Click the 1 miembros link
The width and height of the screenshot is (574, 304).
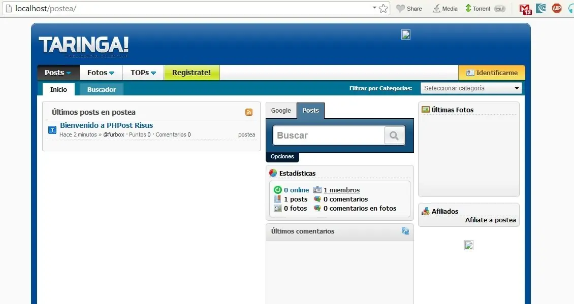(x=341, y=190)
